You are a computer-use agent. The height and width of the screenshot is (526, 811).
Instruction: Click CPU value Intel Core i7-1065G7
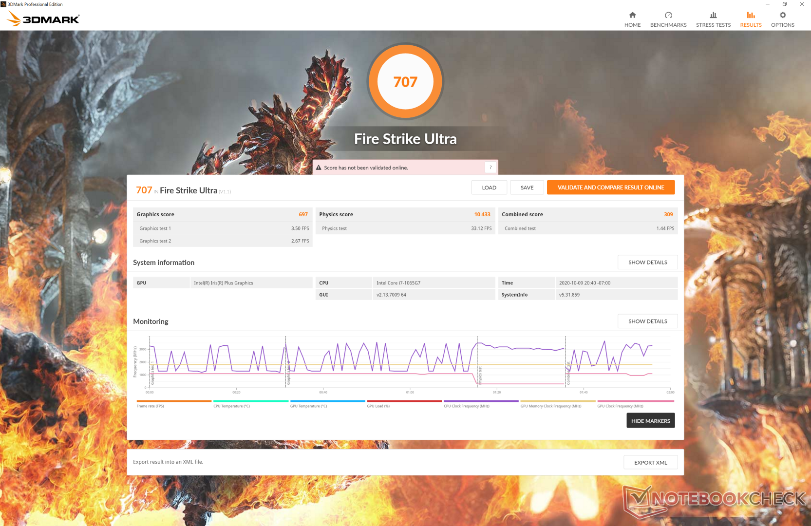(x=398, y=283)
